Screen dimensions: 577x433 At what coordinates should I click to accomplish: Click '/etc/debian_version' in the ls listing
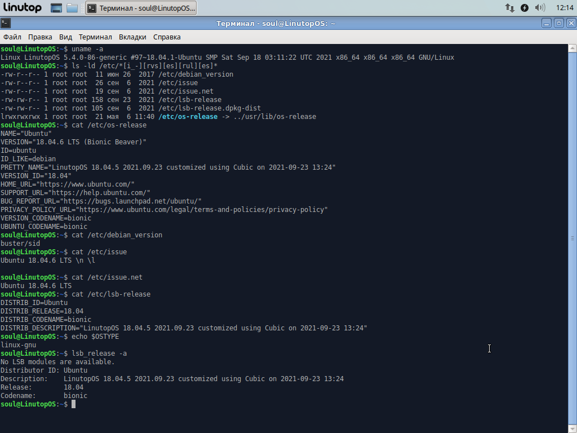(x=196, y=74)
